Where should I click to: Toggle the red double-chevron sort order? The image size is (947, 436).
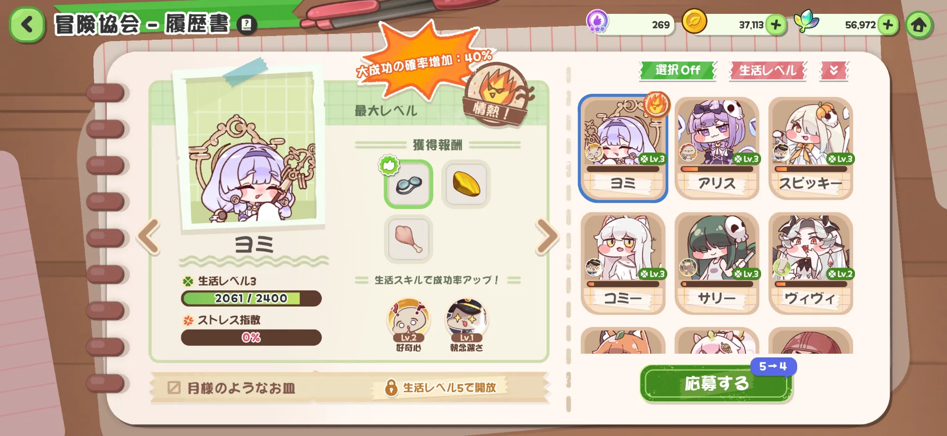pyautogui.click(x=834, y=70)
